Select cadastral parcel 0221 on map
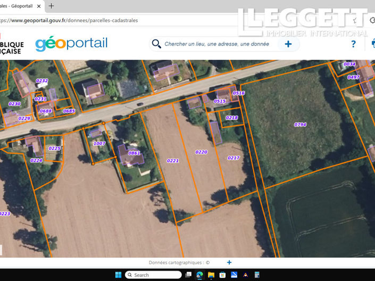This screenshot has height=281, width=375. click(x=172, y=160)
